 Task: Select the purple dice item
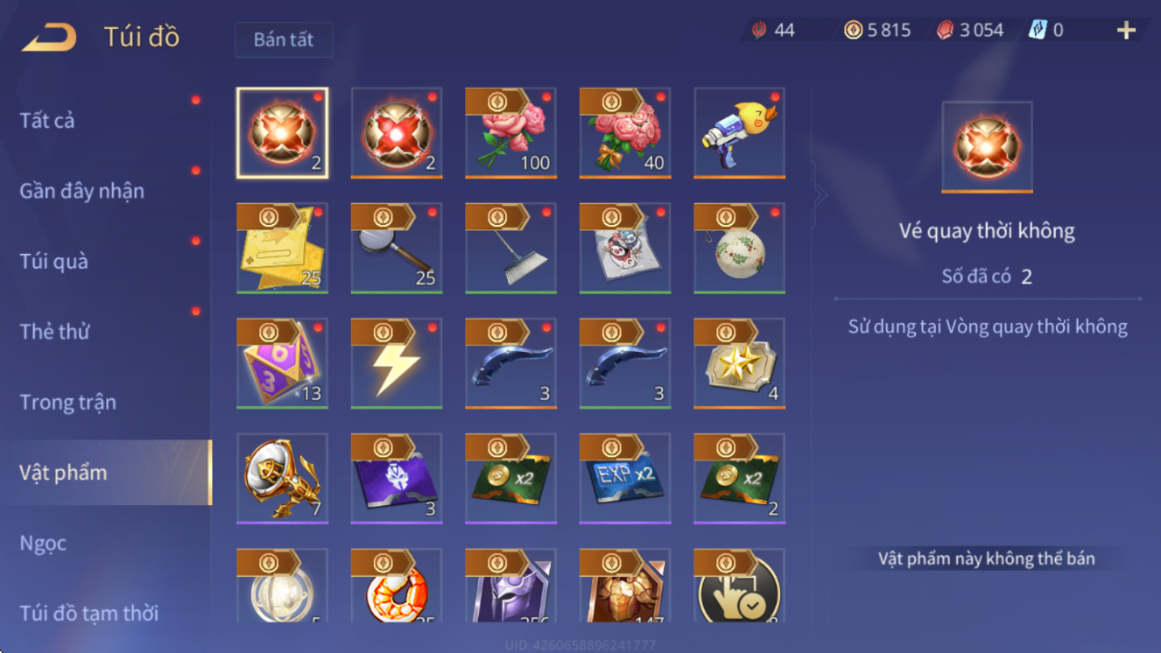point(282,363)
